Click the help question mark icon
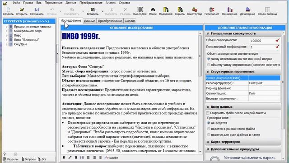Image resolution: width=289 pixels, height=163 pixels. [5, 154]
